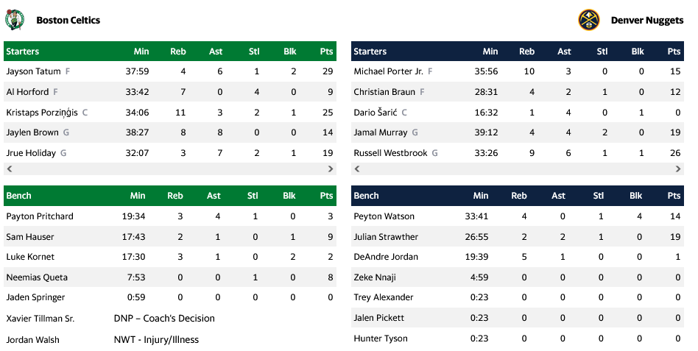Click the Celtics starters Ast header
Image resolution: width=698 pixels, height=351 pixels.
click(x=216, y=52)
